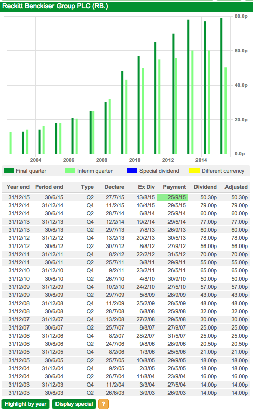The width and height of the screenshot is (253, 410).
Task: Click the Reckitt Benckiser Group PLC title bar
Action: coord(126,6)
